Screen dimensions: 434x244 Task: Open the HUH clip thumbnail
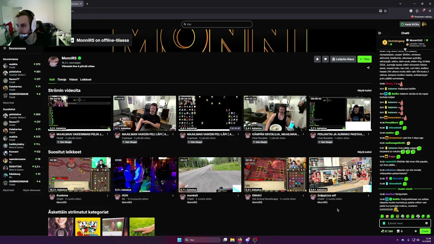(x=145, y=175)
